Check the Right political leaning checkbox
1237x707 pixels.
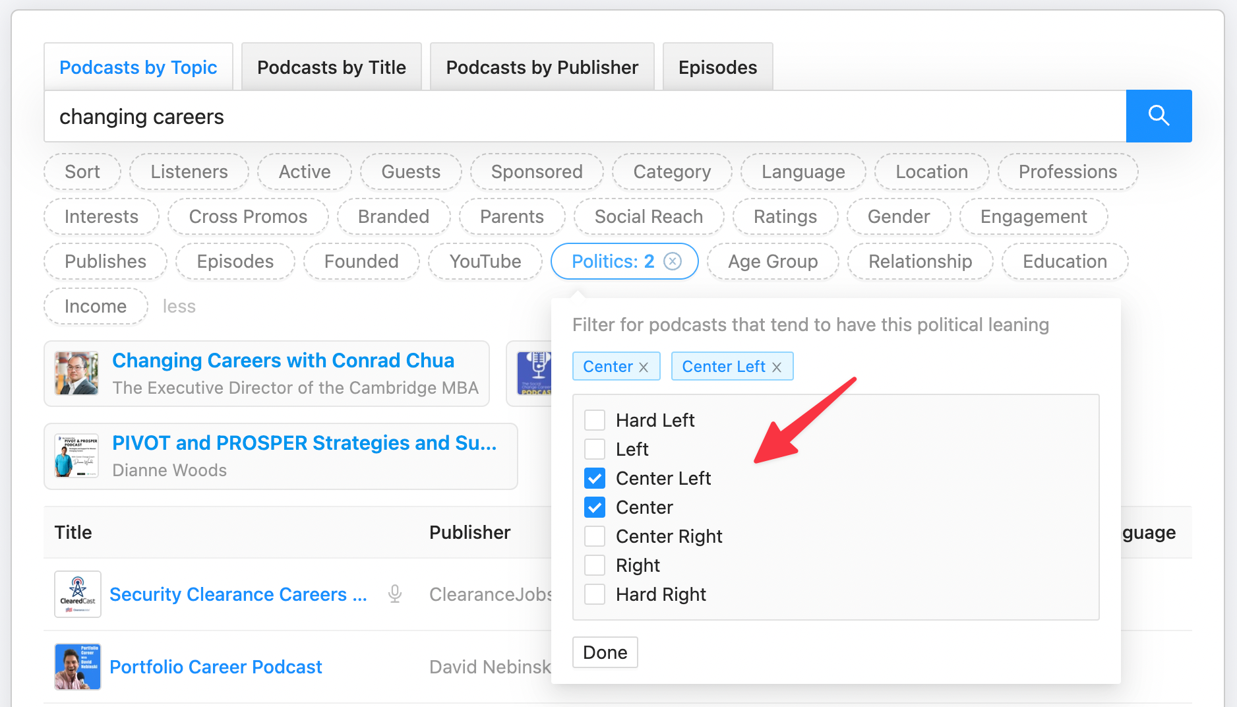point(595,565)
